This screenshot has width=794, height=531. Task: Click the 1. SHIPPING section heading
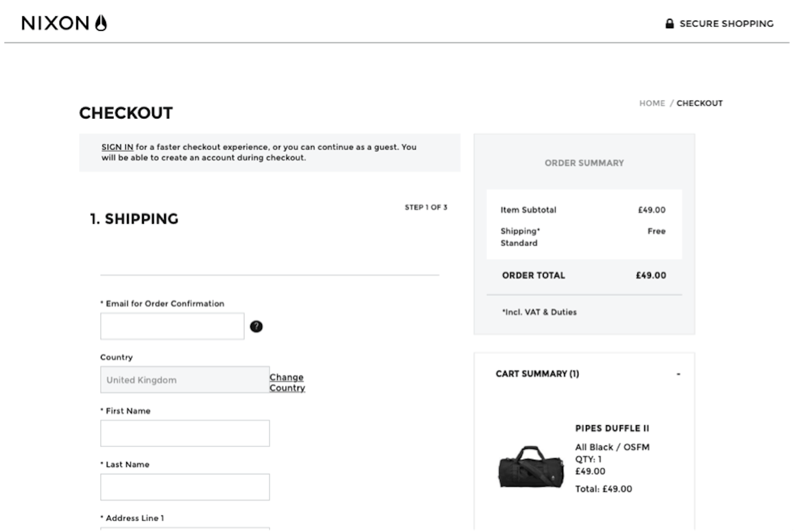pyautogui.click(x=134, y=219)
